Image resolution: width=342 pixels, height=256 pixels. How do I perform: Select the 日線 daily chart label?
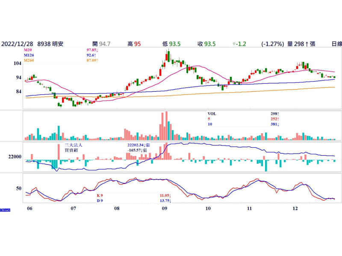(336, 44)
